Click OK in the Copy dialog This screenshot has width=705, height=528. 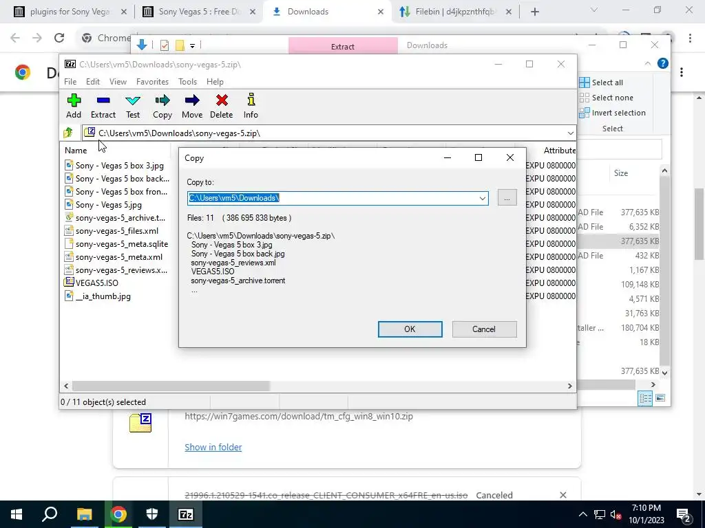coord(410,329)
